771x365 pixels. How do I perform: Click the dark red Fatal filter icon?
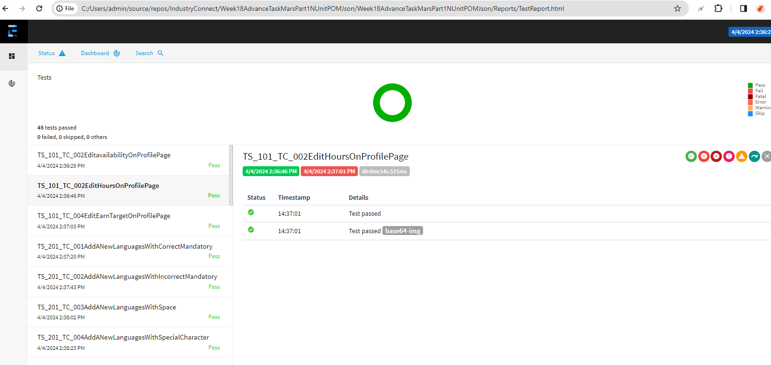[x=716, y=156]
